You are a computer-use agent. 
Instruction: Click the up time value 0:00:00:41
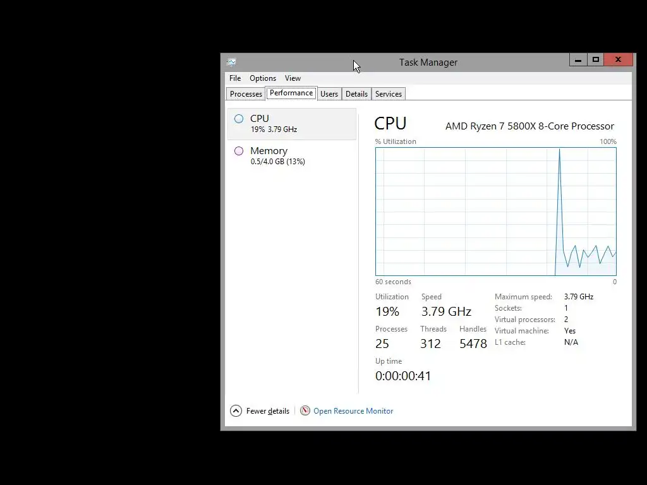(403, 376)
